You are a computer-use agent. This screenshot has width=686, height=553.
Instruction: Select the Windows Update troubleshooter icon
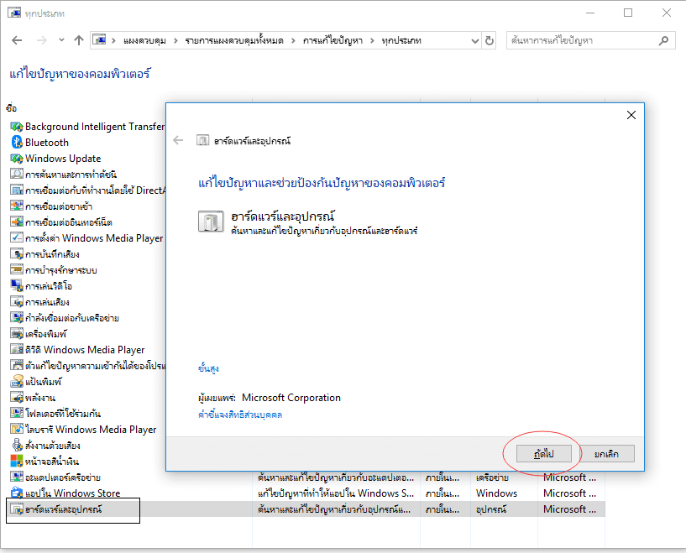(16, 159)
